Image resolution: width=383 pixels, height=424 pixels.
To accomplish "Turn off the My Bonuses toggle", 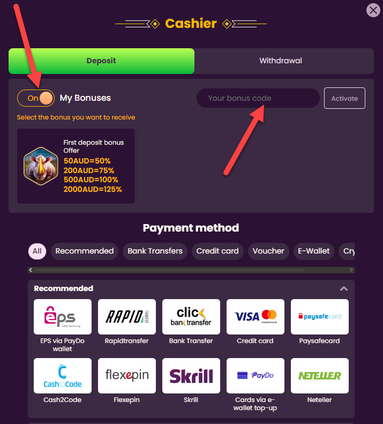I will click(x=36, y=98).
